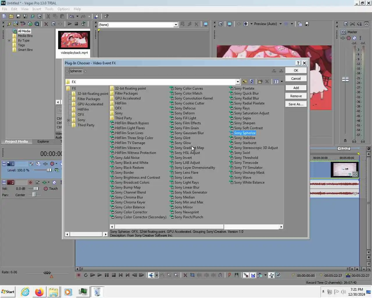Switch to the Project Media tab
This screenshot has width=372, height=298.
pyautogui.click(x=16, y=141)
